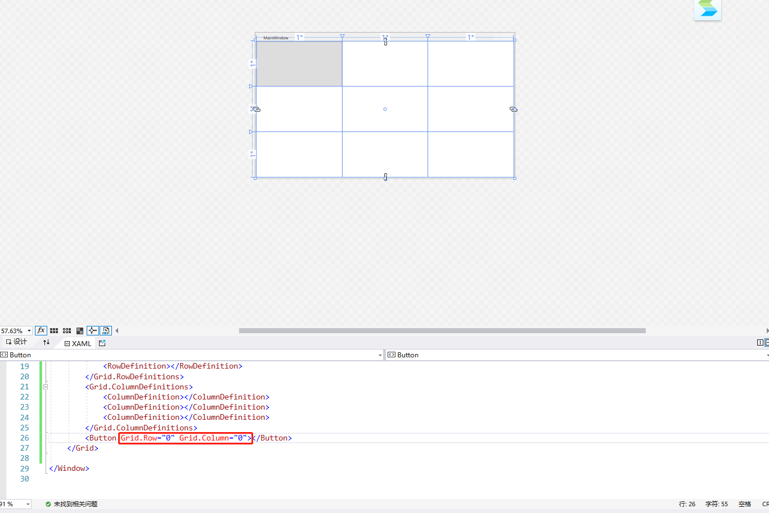Click the </Grid.ColumnDefinitions> tag on line 25

point(141,428)
